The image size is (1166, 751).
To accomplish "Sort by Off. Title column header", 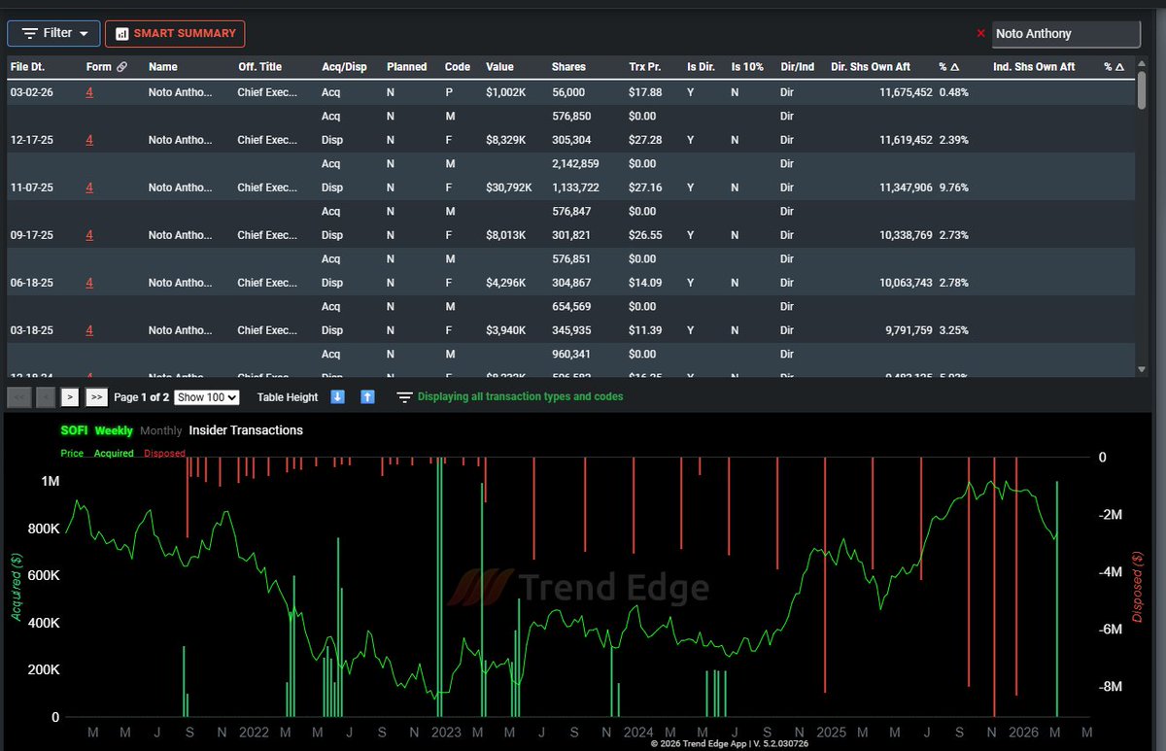I will coord(259,67).
